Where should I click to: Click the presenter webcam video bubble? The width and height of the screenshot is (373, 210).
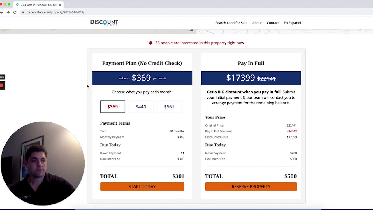tap(43, 163)
